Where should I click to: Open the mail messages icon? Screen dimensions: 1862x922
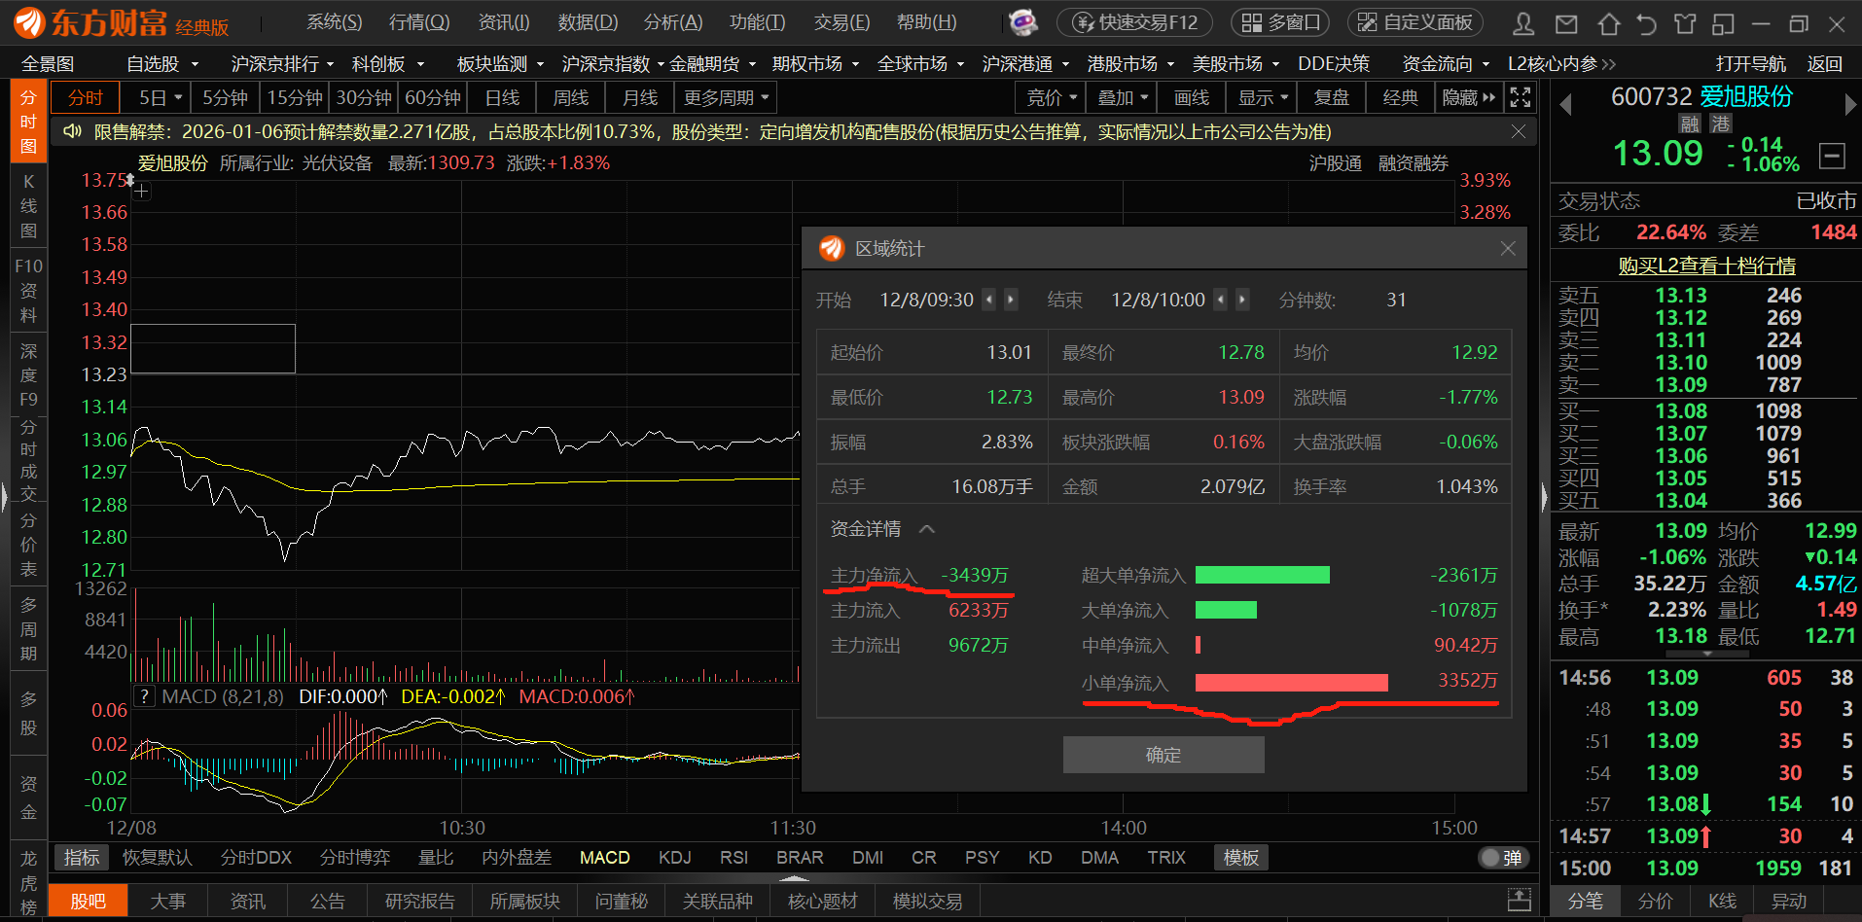coord(1566,23)
